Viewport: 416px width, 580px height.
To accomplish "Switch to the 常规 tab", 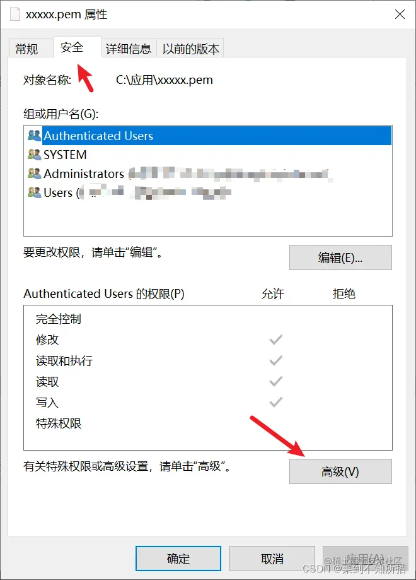I will [x=26, y=49].
